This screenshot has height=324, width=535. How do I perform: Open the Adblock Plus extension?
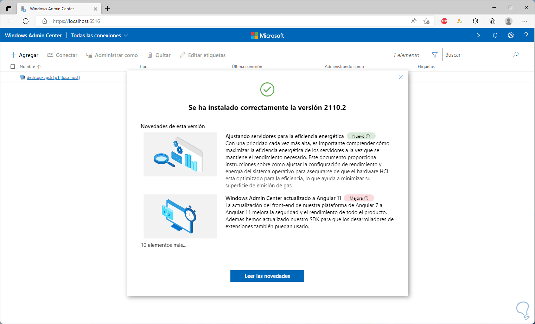point(444,21)
